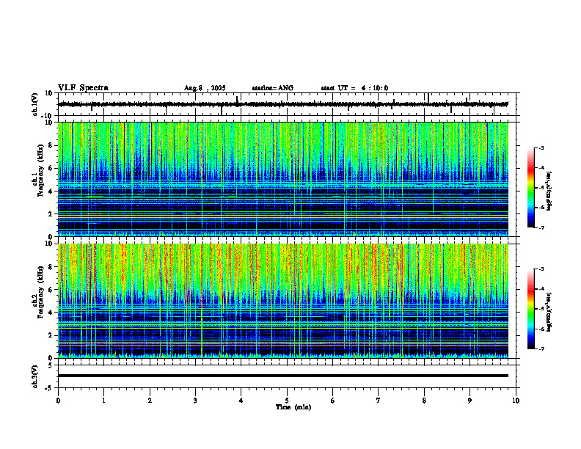Click the "-3" label on ch.1 color bar
581x449 pixels.
pos(541,147)
